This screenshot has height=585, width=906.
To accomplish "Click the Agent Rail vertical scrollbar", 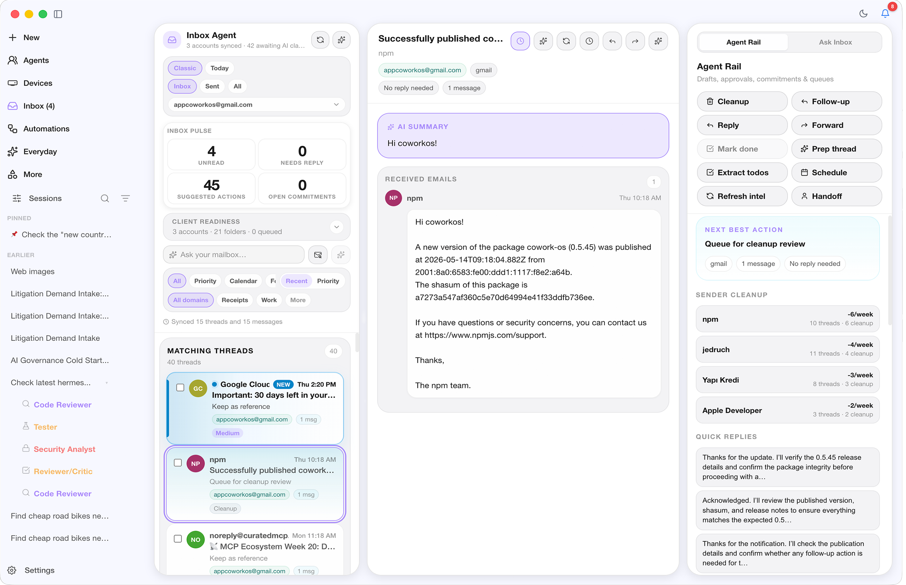I will (890, 270).
